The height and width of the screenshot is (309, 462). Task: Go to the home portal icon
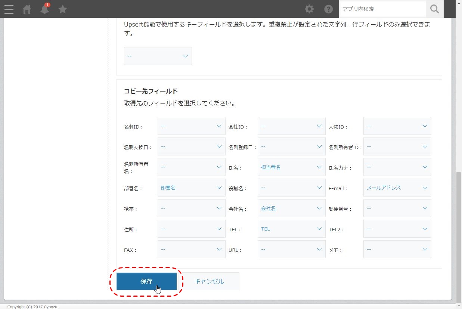pos(27,9)
